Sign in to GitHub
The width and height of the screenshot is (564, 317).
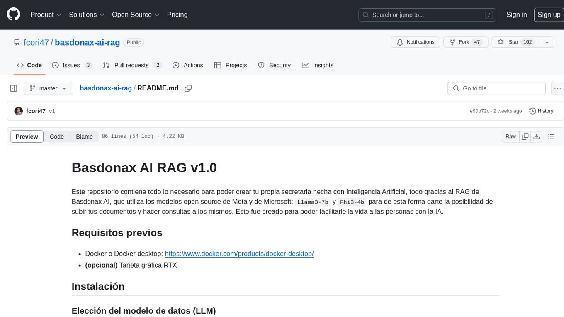pyautogui.click(x=516, y=15)
